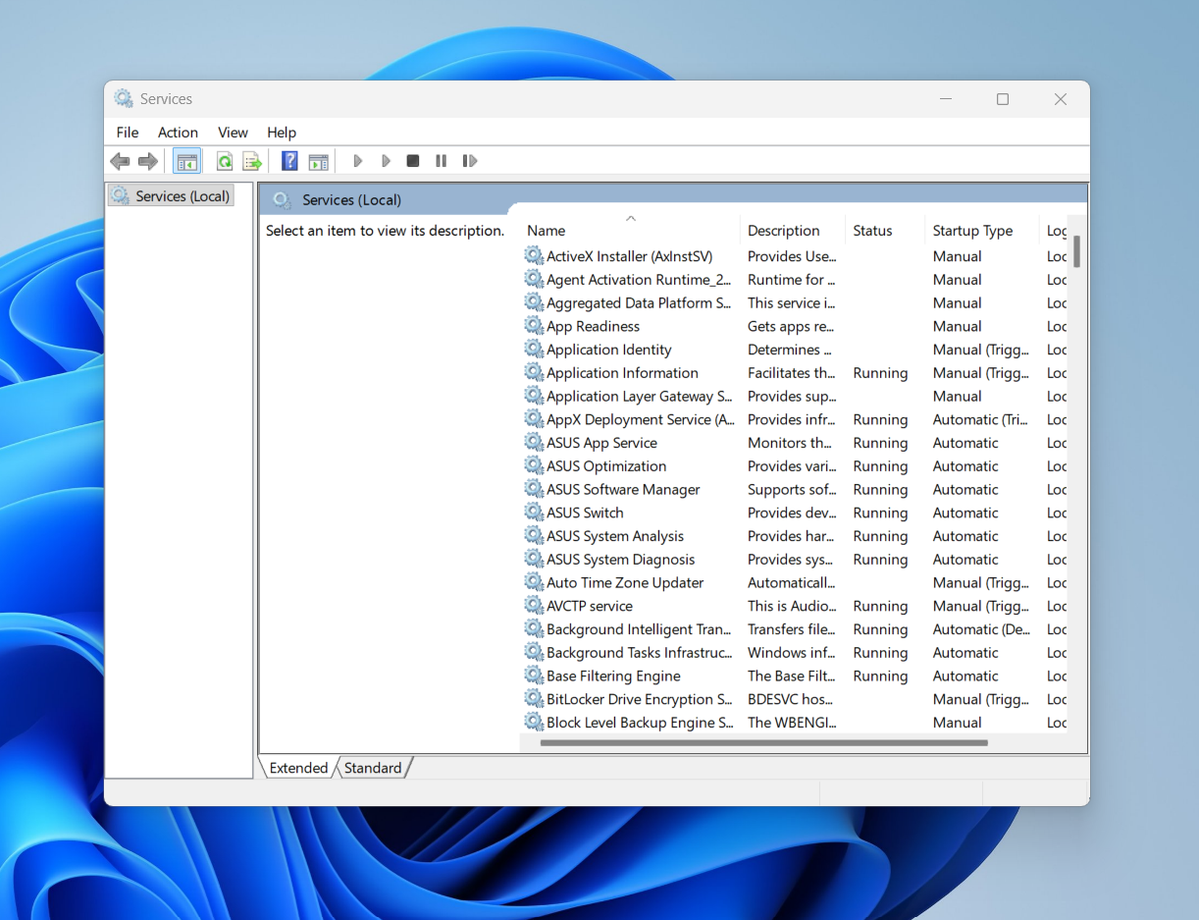This screenshot has width=1199, height=920.
Task: Select the Application Information service name
Action: click(x=622, y=373)
